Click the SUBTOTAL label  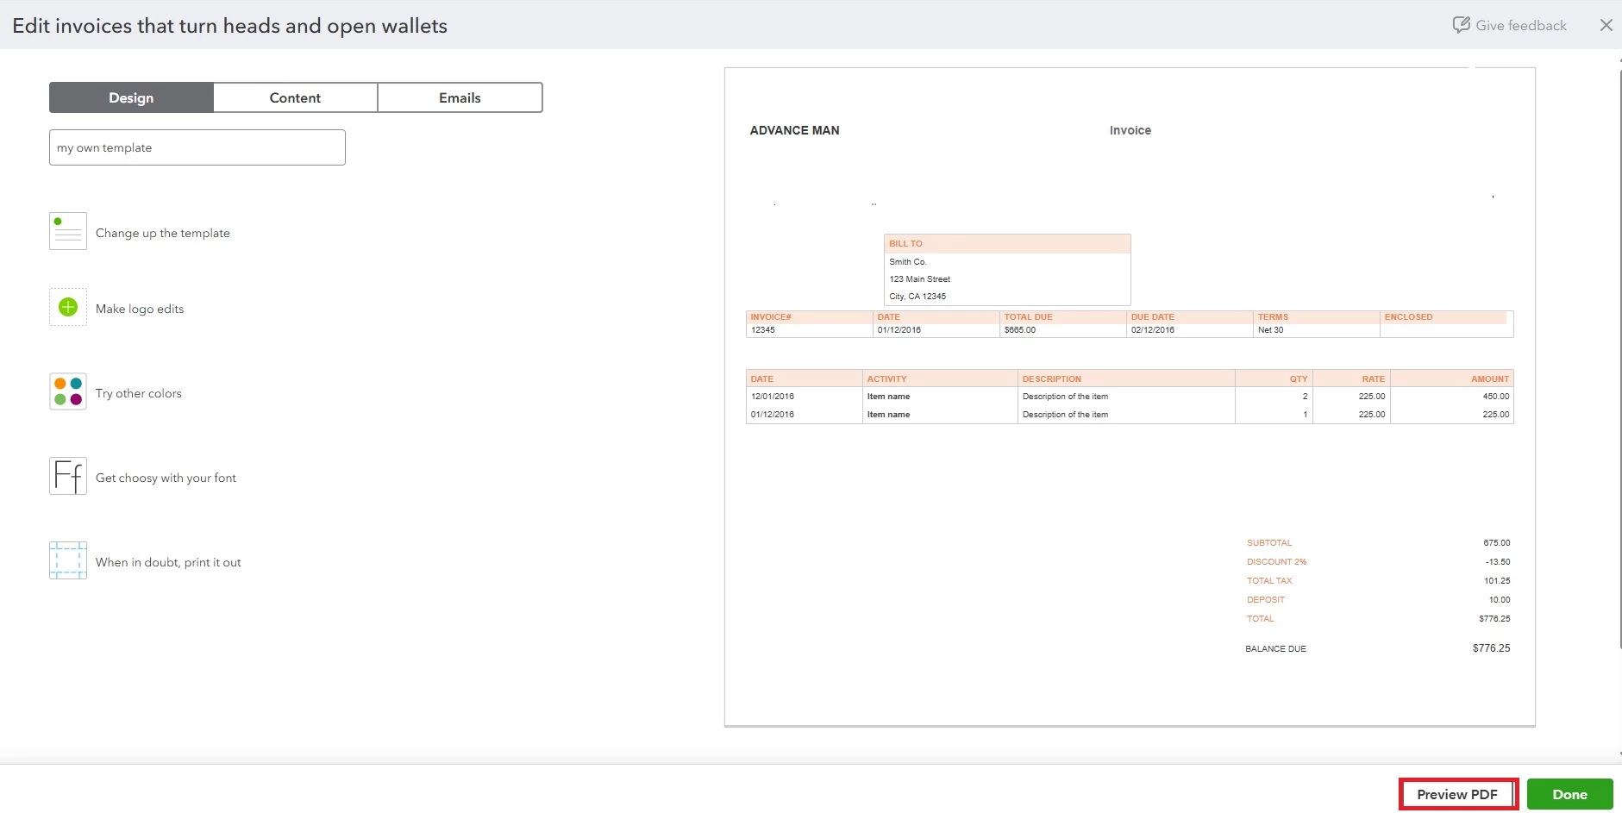1269,543
